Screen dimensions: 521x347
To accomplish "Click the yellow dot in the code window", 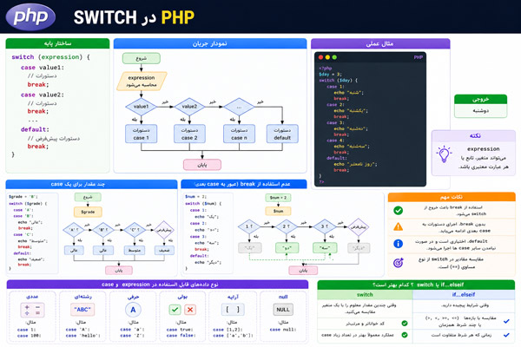I will point(327,57).
